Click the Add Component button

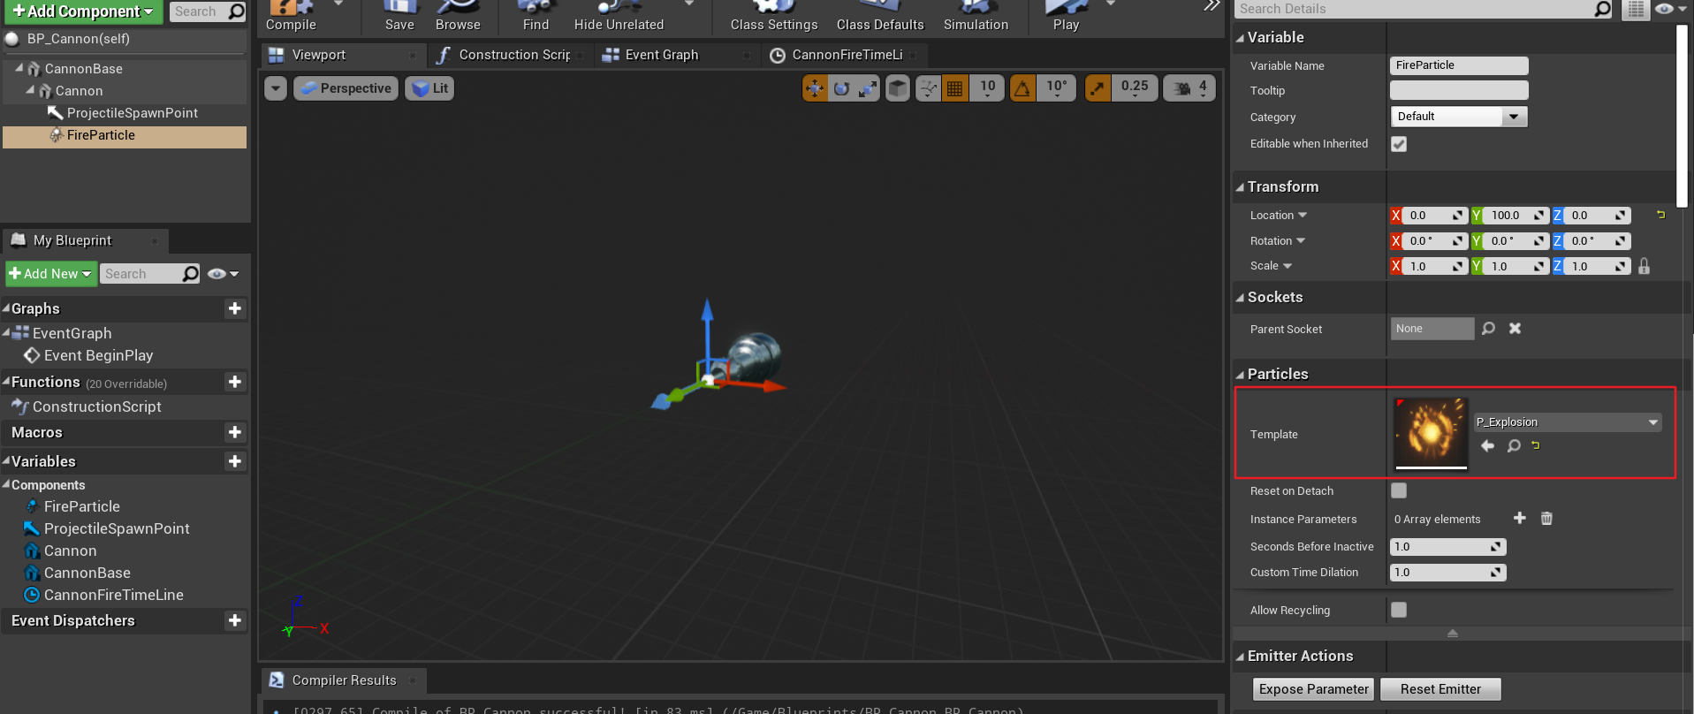[83, 11]
